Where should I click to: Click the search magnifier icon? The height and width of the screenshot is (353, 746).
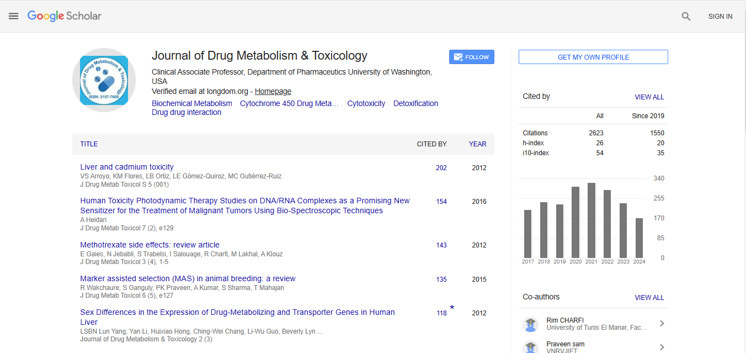[686, 17]
